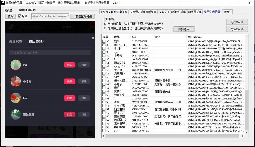This screenshot has height=147, width=255.
Task: Click the 首页 home button
Action: click(x=10, y=16)
